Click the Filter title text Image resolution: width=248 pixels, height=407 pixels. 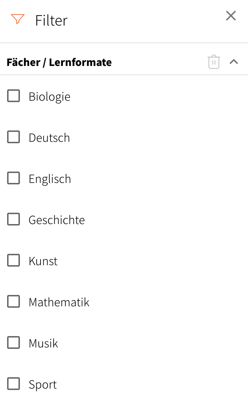pyautogui.click(x=51, y=20)
